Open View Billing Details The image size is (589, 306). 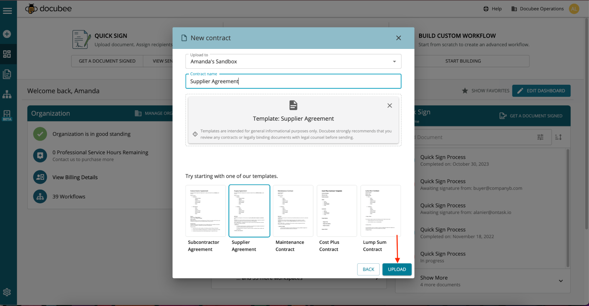tap(75, 177)
